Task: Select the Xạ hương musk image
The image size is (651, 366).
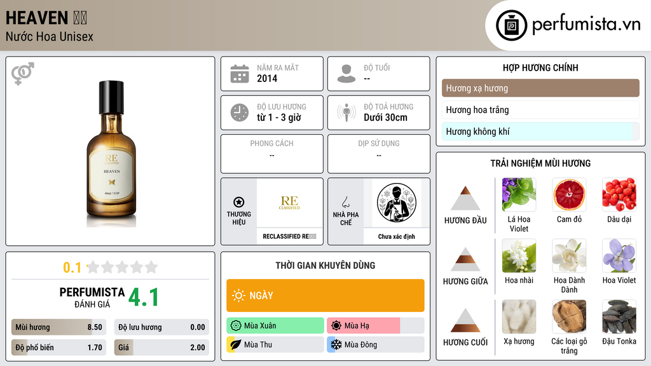Action: pyautogui.click(x=519, y=316)
